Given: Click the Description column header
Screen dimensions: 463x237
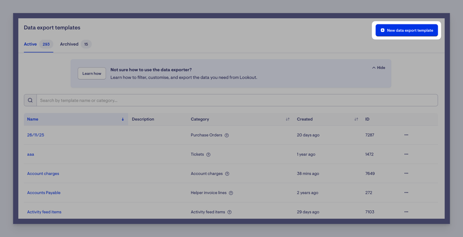Looking at the screenshot, I should tap(143, 119).
